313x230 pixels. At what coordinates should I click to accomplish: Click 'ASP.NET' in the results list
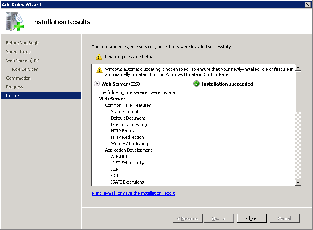coord(119,156)
